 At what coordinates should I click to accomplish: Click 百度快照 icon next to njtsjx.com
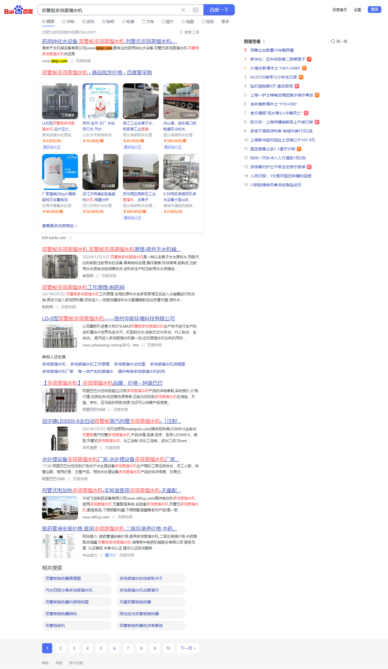click(72, 61)
